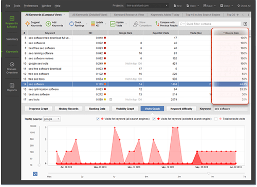The image size is (257, 187).
Task: Open All Keywords (Compact View) tab dropdown arrow
Action: coord(64,15)
